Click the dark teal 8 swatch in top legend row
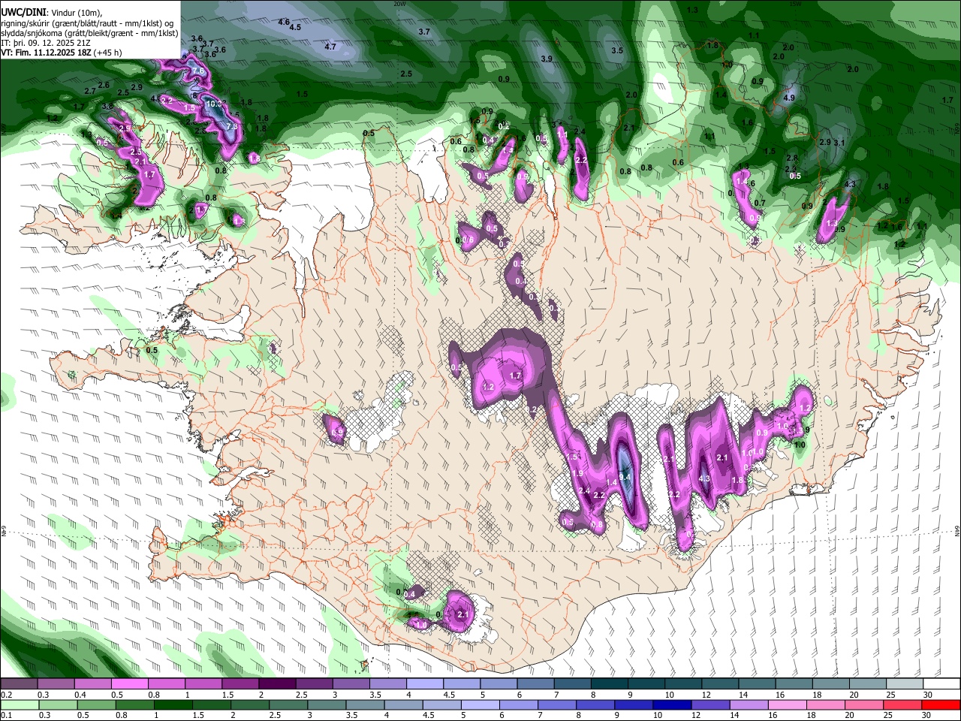 click(609, 684)
